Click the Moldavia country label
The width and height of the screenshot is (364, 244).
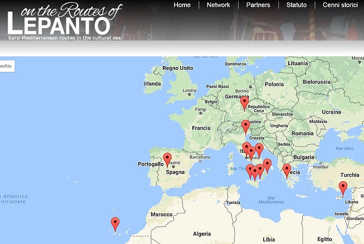[318, 122]
